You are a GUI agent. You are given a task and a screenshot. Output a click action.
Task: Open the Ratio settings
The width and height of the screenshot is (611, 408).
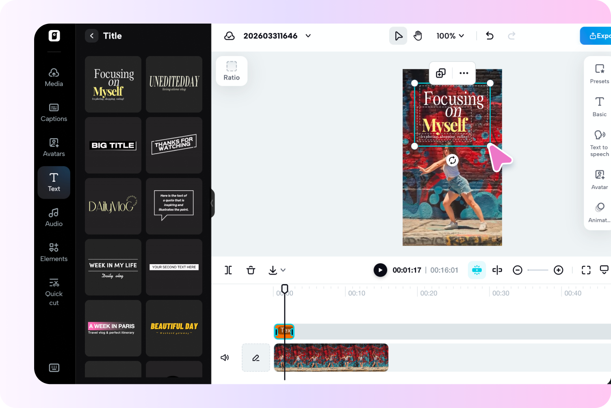[231, 71]
